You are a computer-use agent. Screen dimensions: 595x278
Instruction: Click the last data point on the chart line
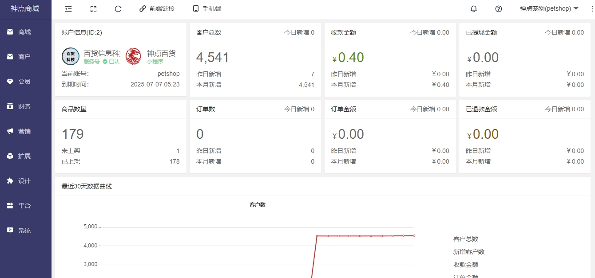click(x=414, y=235)
